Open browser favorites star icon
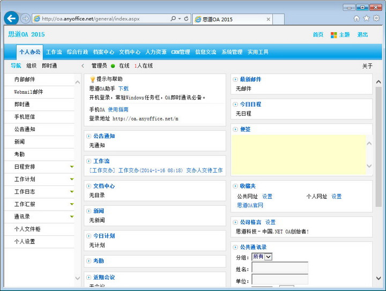 366,18
